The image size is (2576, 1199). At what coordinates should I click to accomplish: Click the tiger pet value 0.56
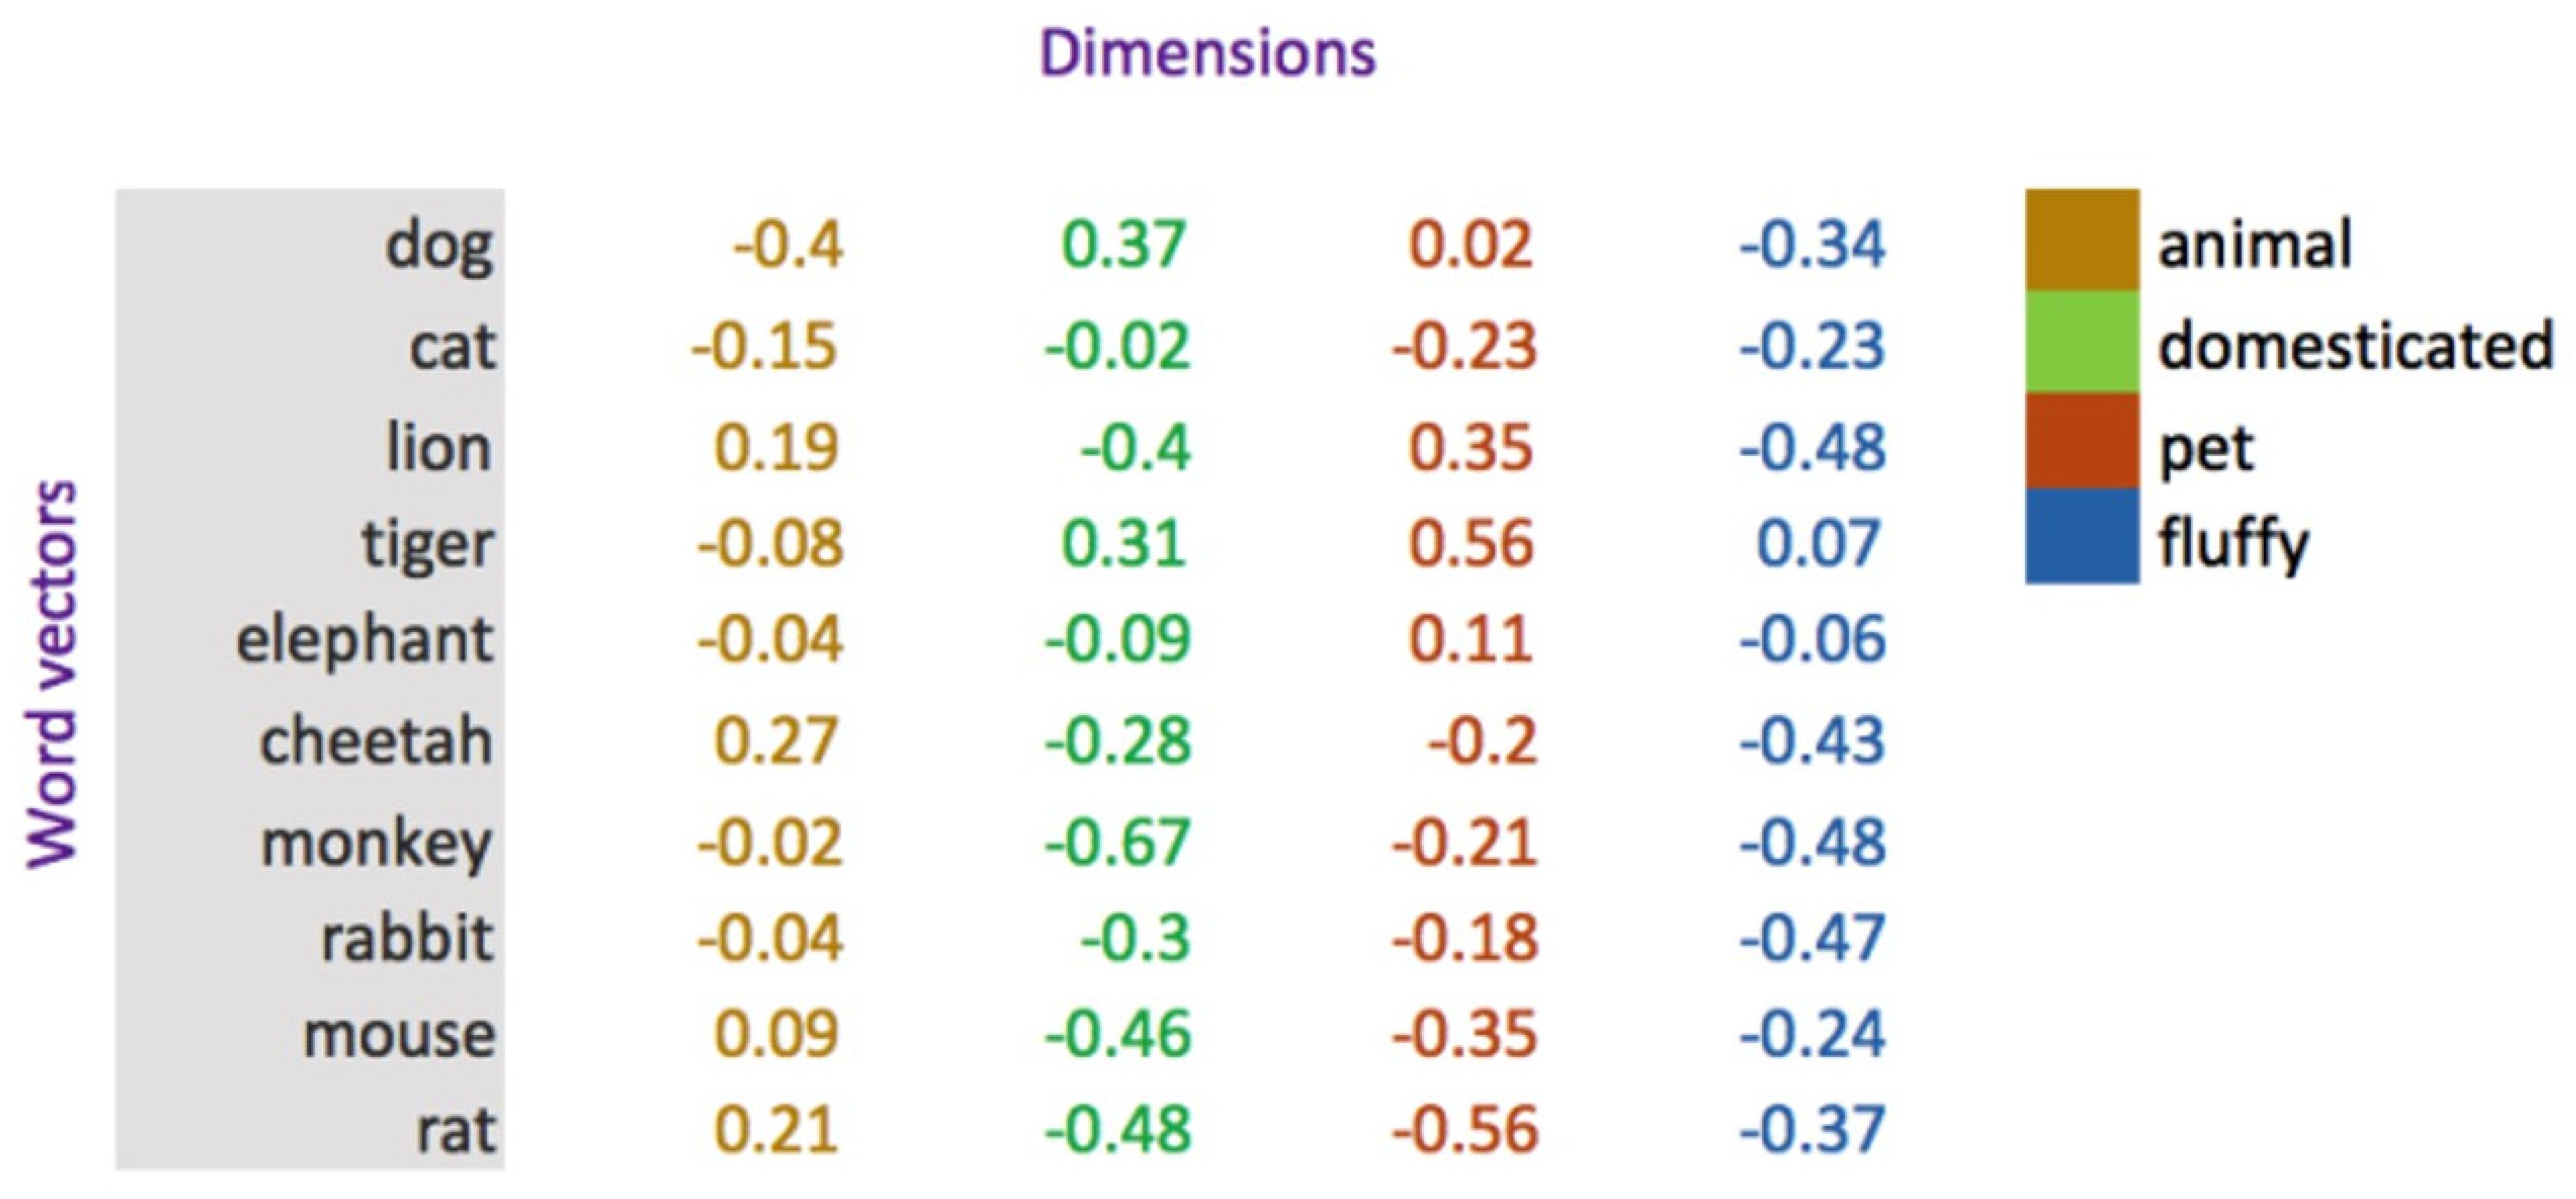point(1470,544)
